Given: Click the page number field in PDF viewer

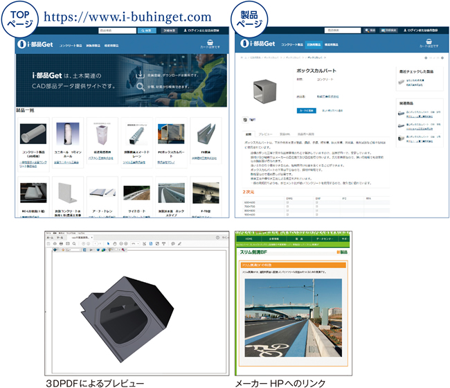Looking at the screenshot, I should point(96,244).
